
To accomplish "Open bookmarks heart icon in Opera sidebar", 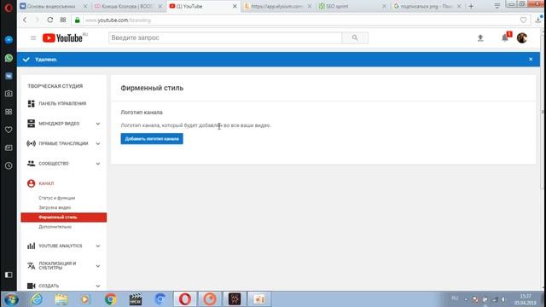I will pos(9,130).
